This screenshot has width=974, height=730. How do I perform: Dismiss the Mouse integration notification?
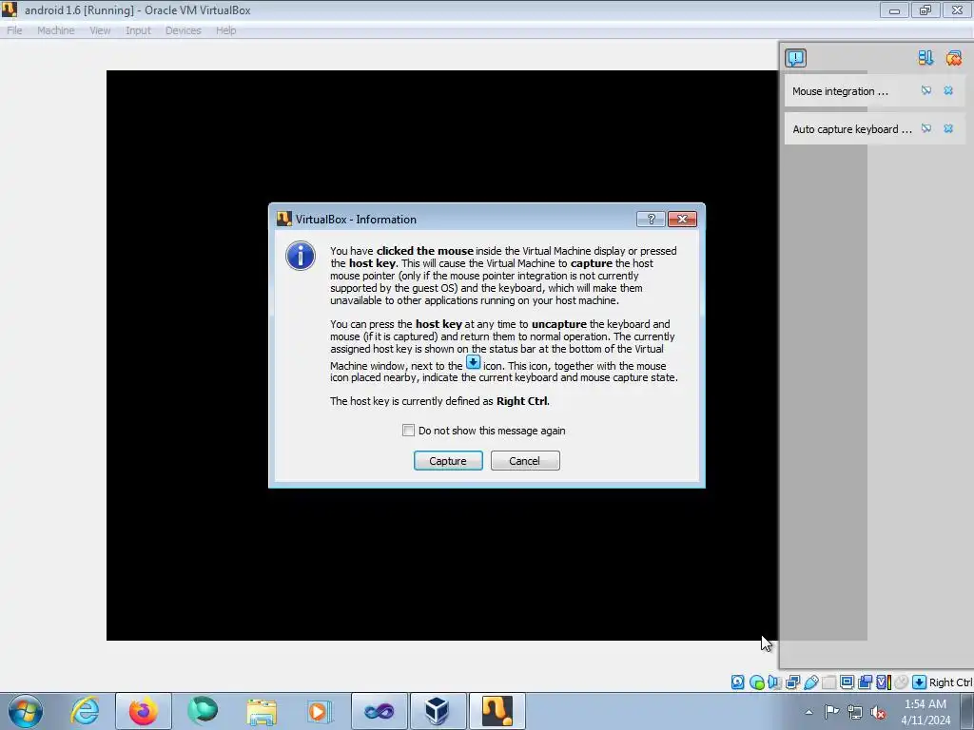pyautogui.click(x=948, y=90)
